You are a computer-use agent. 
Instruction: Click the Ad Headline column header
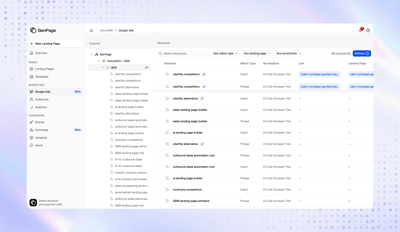tap(271, 63)
